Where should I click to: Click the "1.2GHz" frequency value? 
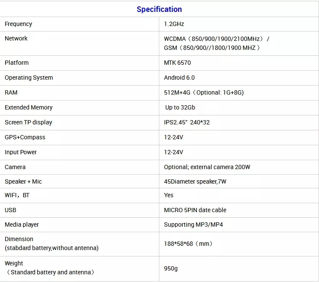[x=174, y=24]
